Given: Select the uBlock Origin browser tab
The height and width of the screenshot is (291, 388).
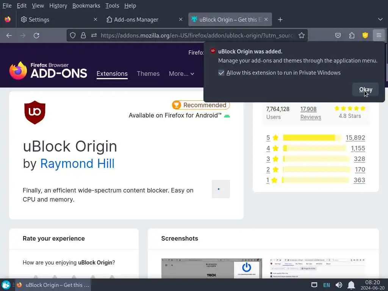Looking at the screenshot, I should click(x=230, y=19).
